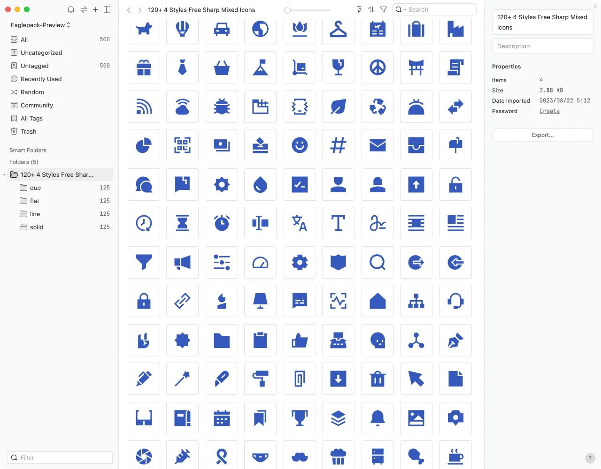This screenshot has height=469, width=601.
Task: Click the switch library arrows icon
Action: click(84, 9)
